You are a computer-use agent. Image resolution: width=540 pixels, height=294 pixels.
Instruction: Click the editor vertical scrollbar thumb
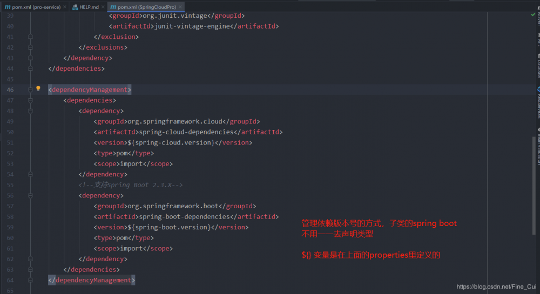tap(534, 186)
